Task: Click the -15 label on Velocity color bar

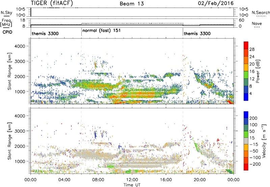Action: click(x=254, y=144)
